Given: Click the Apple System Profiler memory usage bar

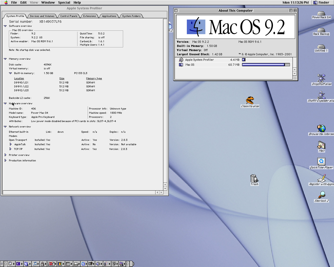Looking at the screenshot, I should click(244, 60).
